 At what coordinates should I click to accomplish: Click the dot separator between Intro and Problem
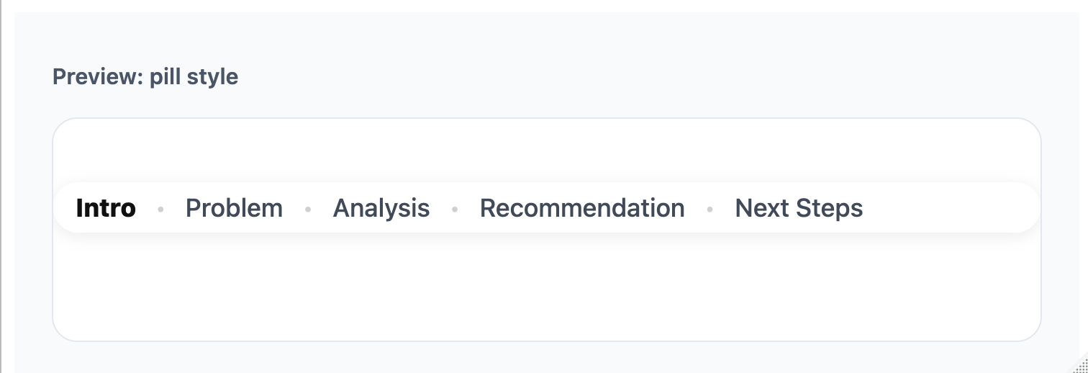point(160,210)
